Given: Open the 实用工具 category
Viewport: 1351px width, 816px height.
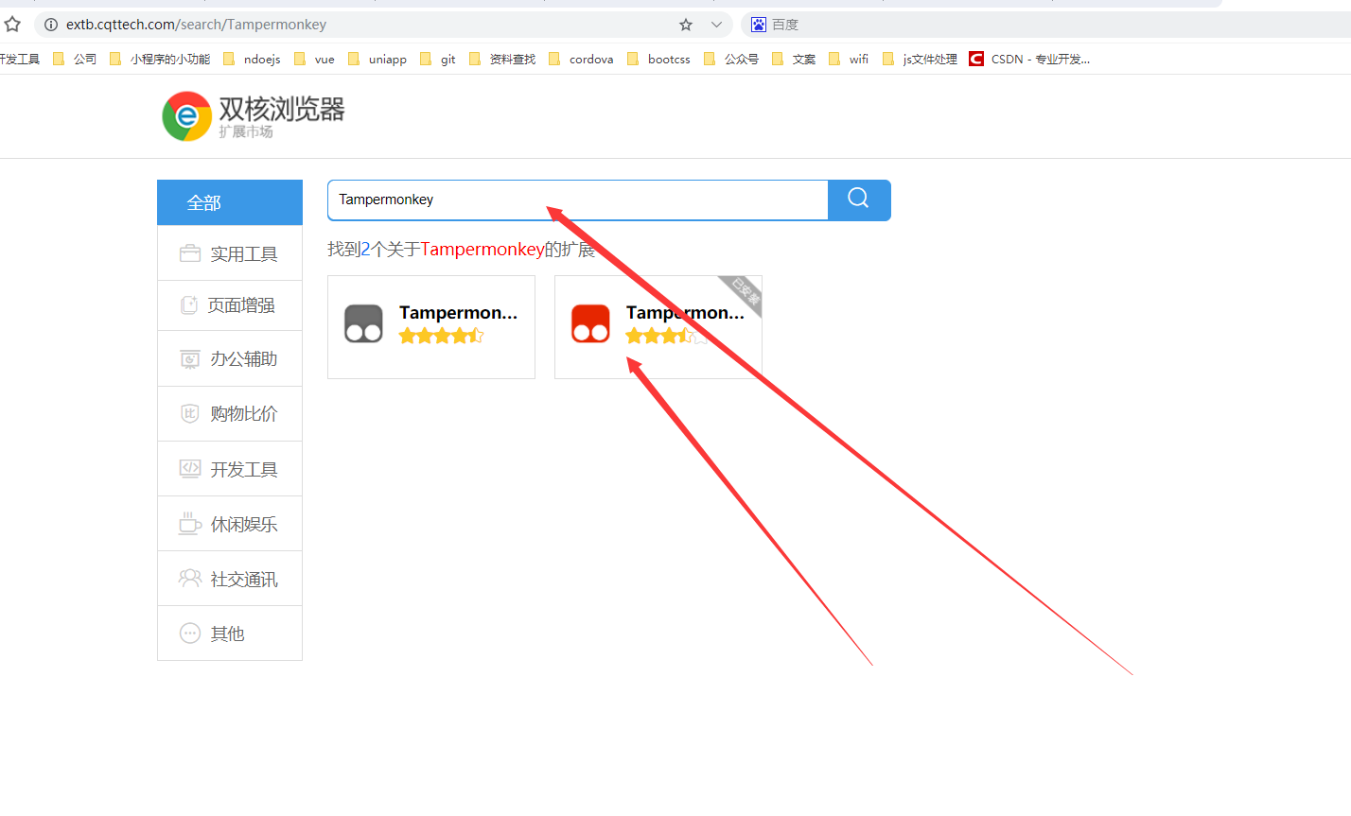Looking at the screenshot, I should (230, 253).
